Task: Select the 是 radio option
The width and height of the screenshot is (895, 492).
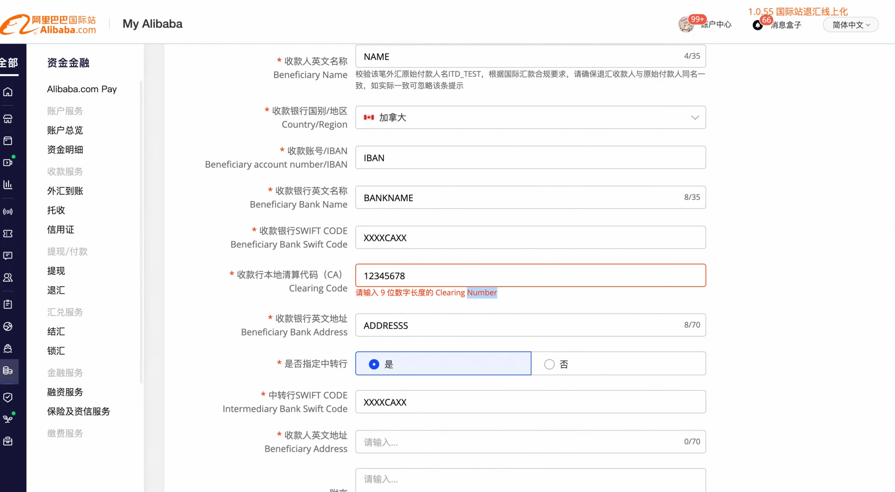Action: tap(374, 364)
